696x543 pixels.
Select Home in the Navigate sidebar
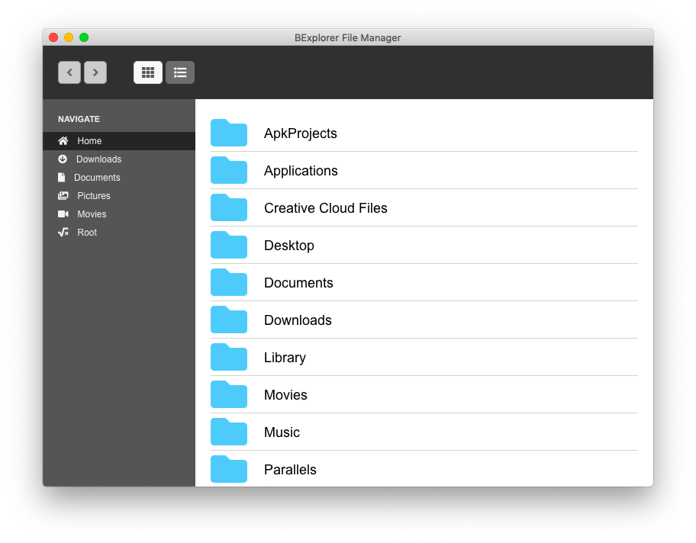click(x=119, y=140)
